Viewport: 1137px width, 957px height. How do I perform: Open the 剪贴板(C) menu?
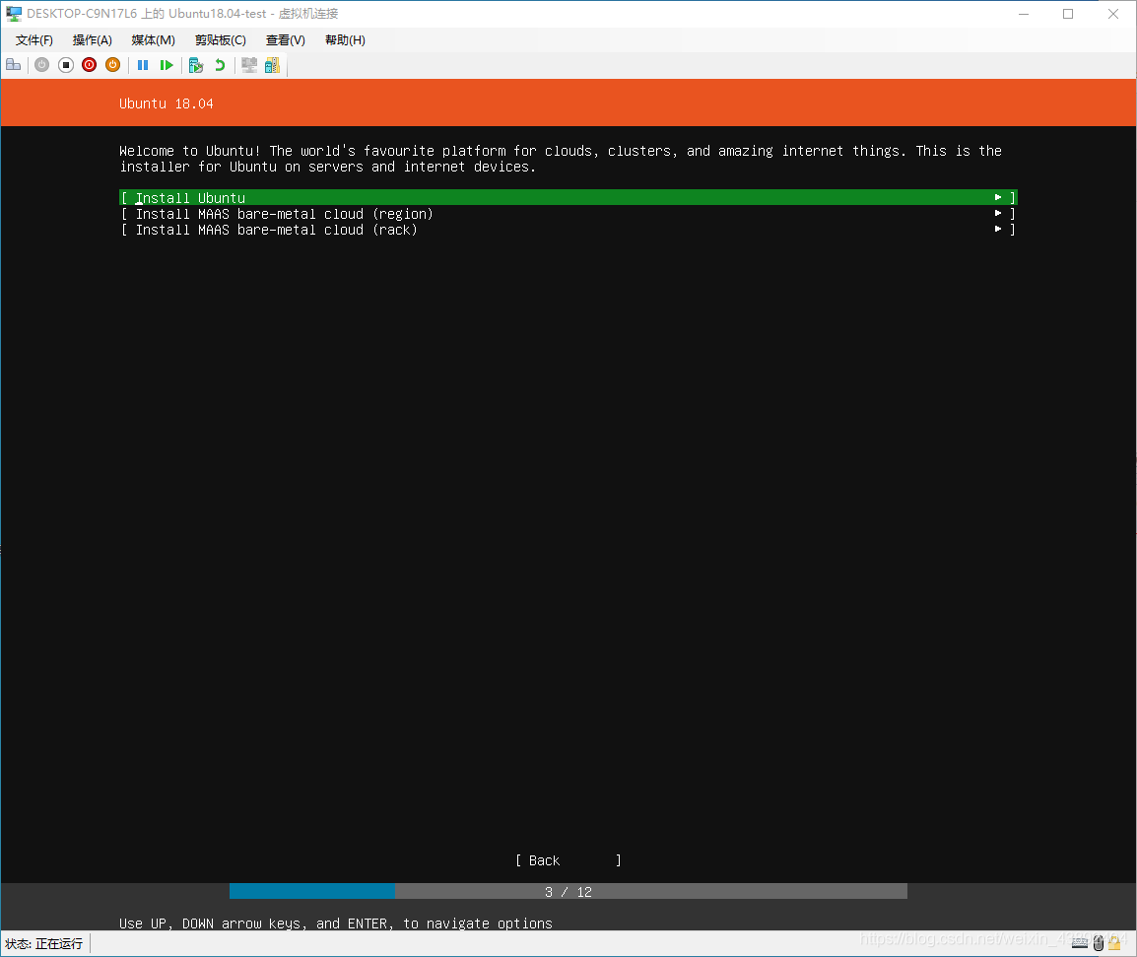tap(221, 40)
